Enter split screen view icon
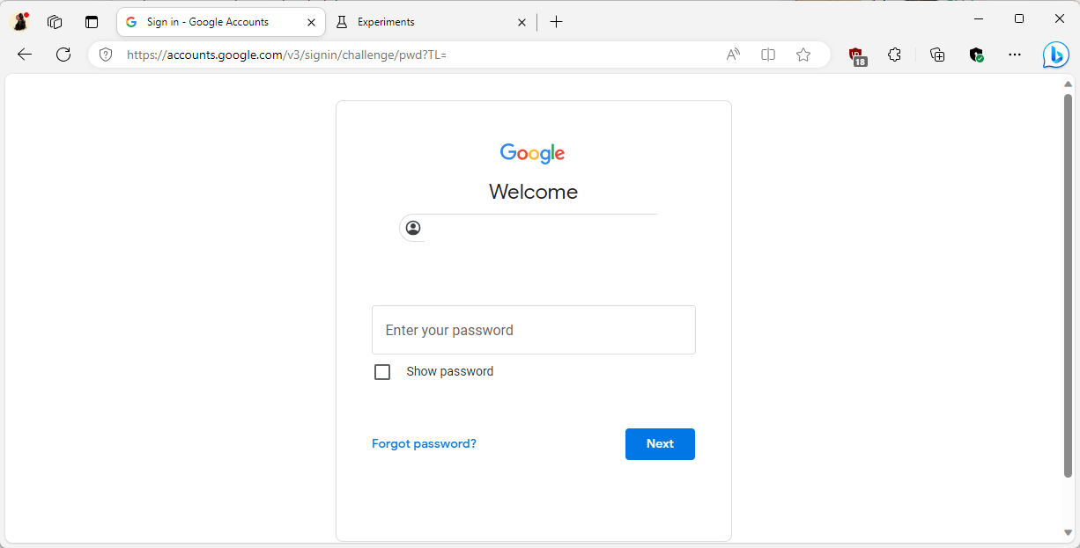The height and width of the screenshot is (548, 1080). tap(768, 55)
